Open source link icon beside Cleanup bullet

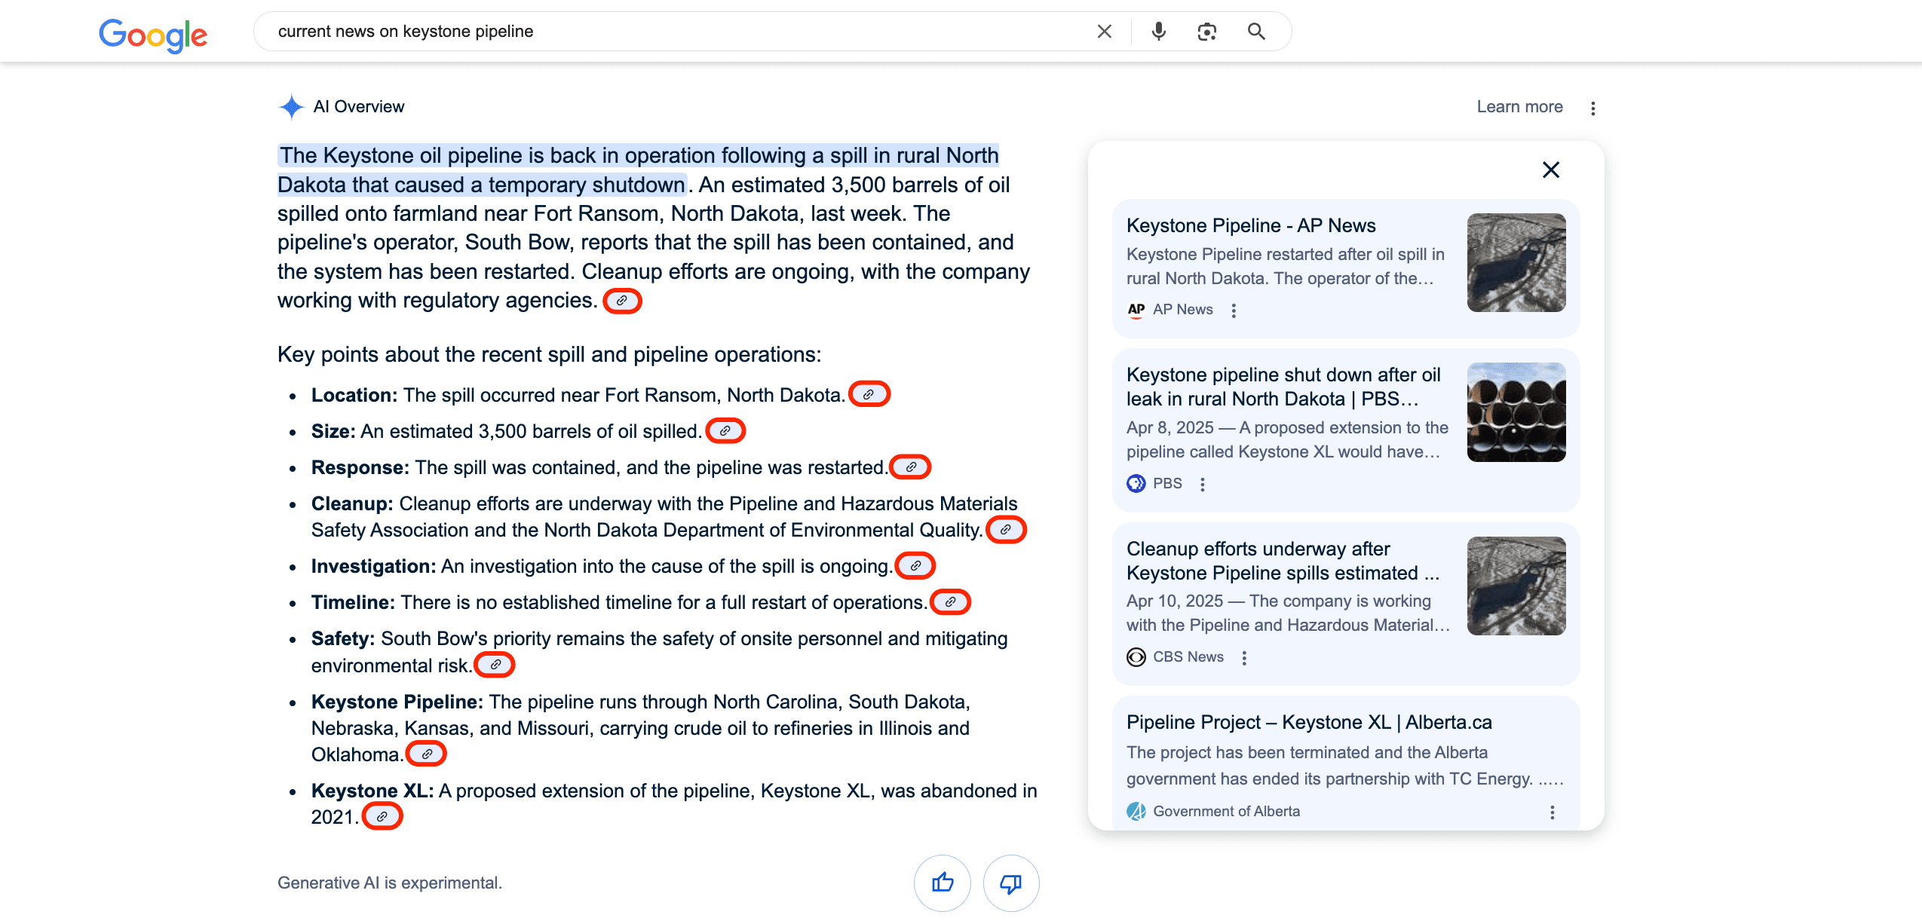[1005, 529]
